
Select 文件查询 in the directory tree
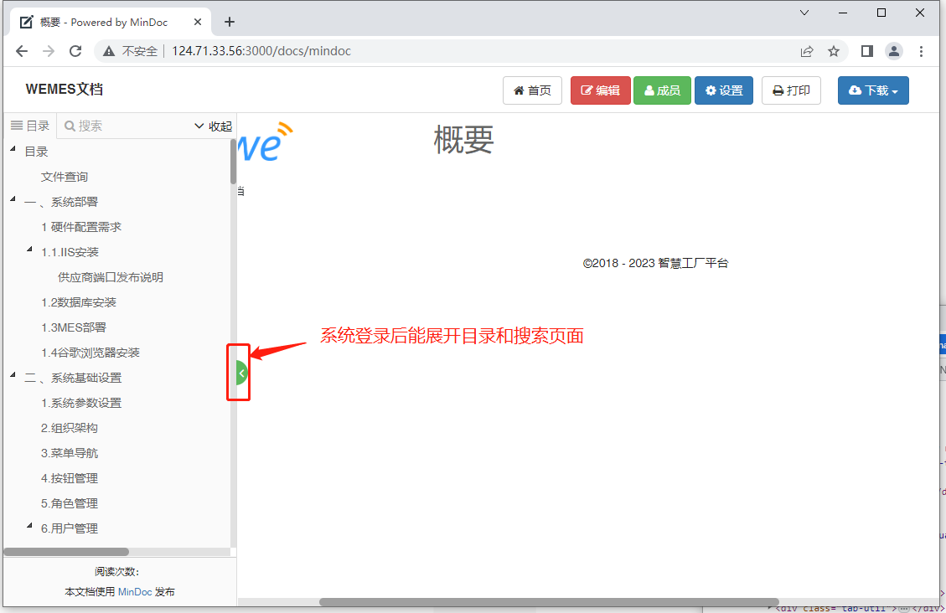[x=65, y=177]
